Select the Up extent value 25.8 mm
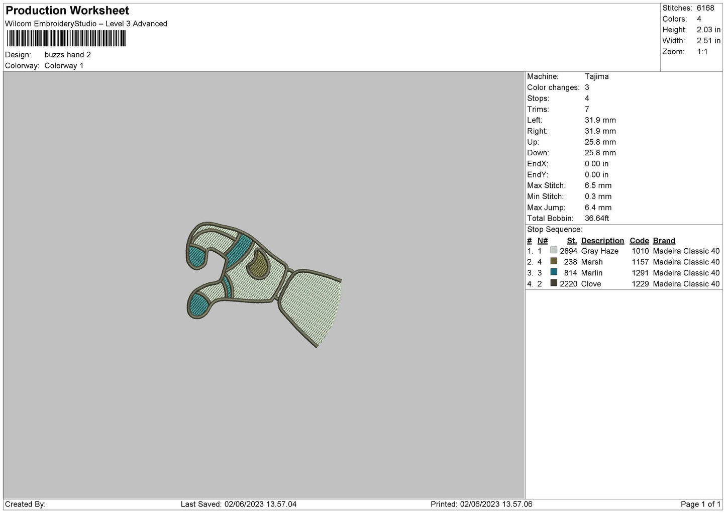 [600, 142]
